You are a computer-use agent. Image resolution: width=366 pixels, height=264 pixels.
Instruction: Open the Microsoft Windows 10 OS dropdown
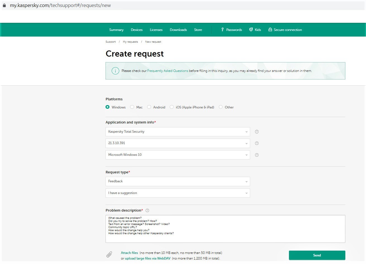pos(178,155)
